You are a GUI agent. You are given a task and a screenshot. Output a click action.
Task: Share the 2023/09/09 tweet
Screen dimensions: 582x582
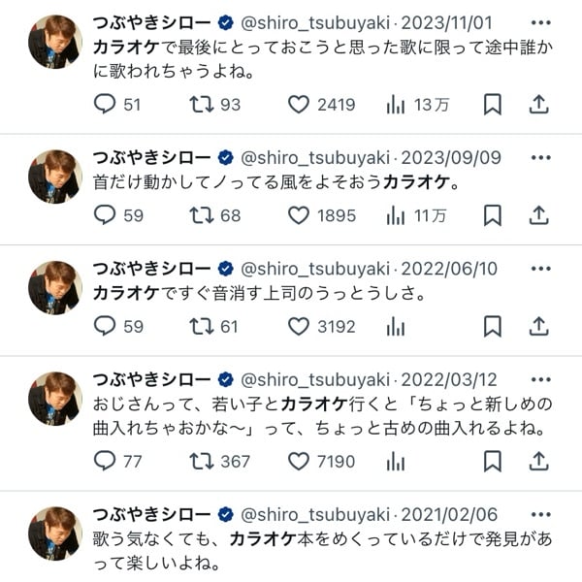click(x=539, y=214)
